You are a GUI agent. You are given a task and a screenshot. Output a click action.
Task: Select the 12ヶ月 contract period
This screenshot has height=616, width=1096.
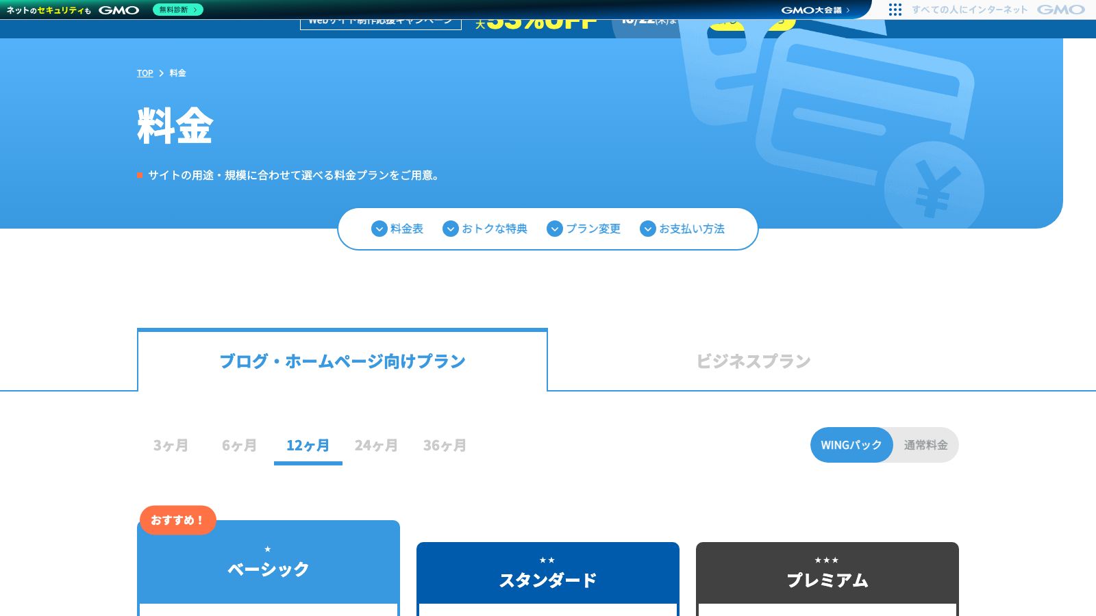[308, 446]
